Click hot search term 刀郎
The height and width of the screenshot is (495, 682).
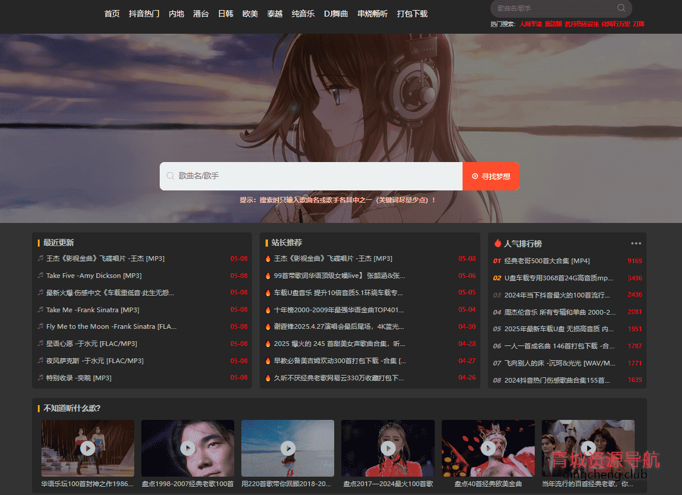click(x=638, y=24)
